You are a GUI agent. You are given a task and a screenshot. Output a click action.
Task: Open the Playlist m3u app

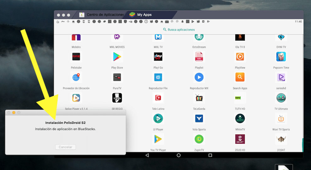tap(199, 57)
